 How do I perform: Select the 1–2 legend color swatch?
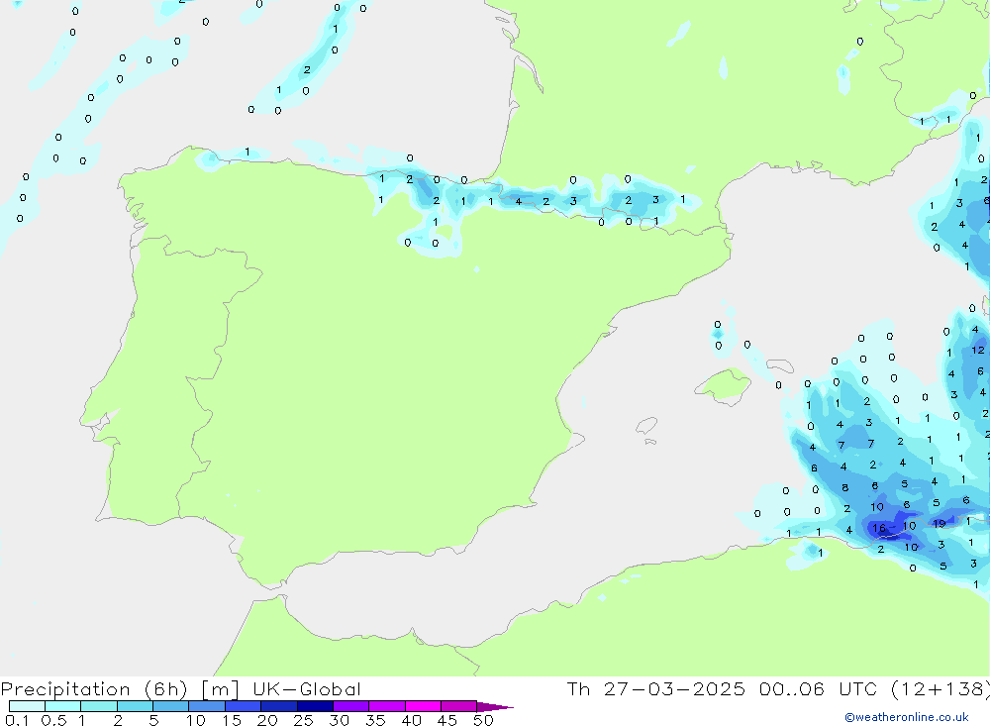[x=99, y=706]
